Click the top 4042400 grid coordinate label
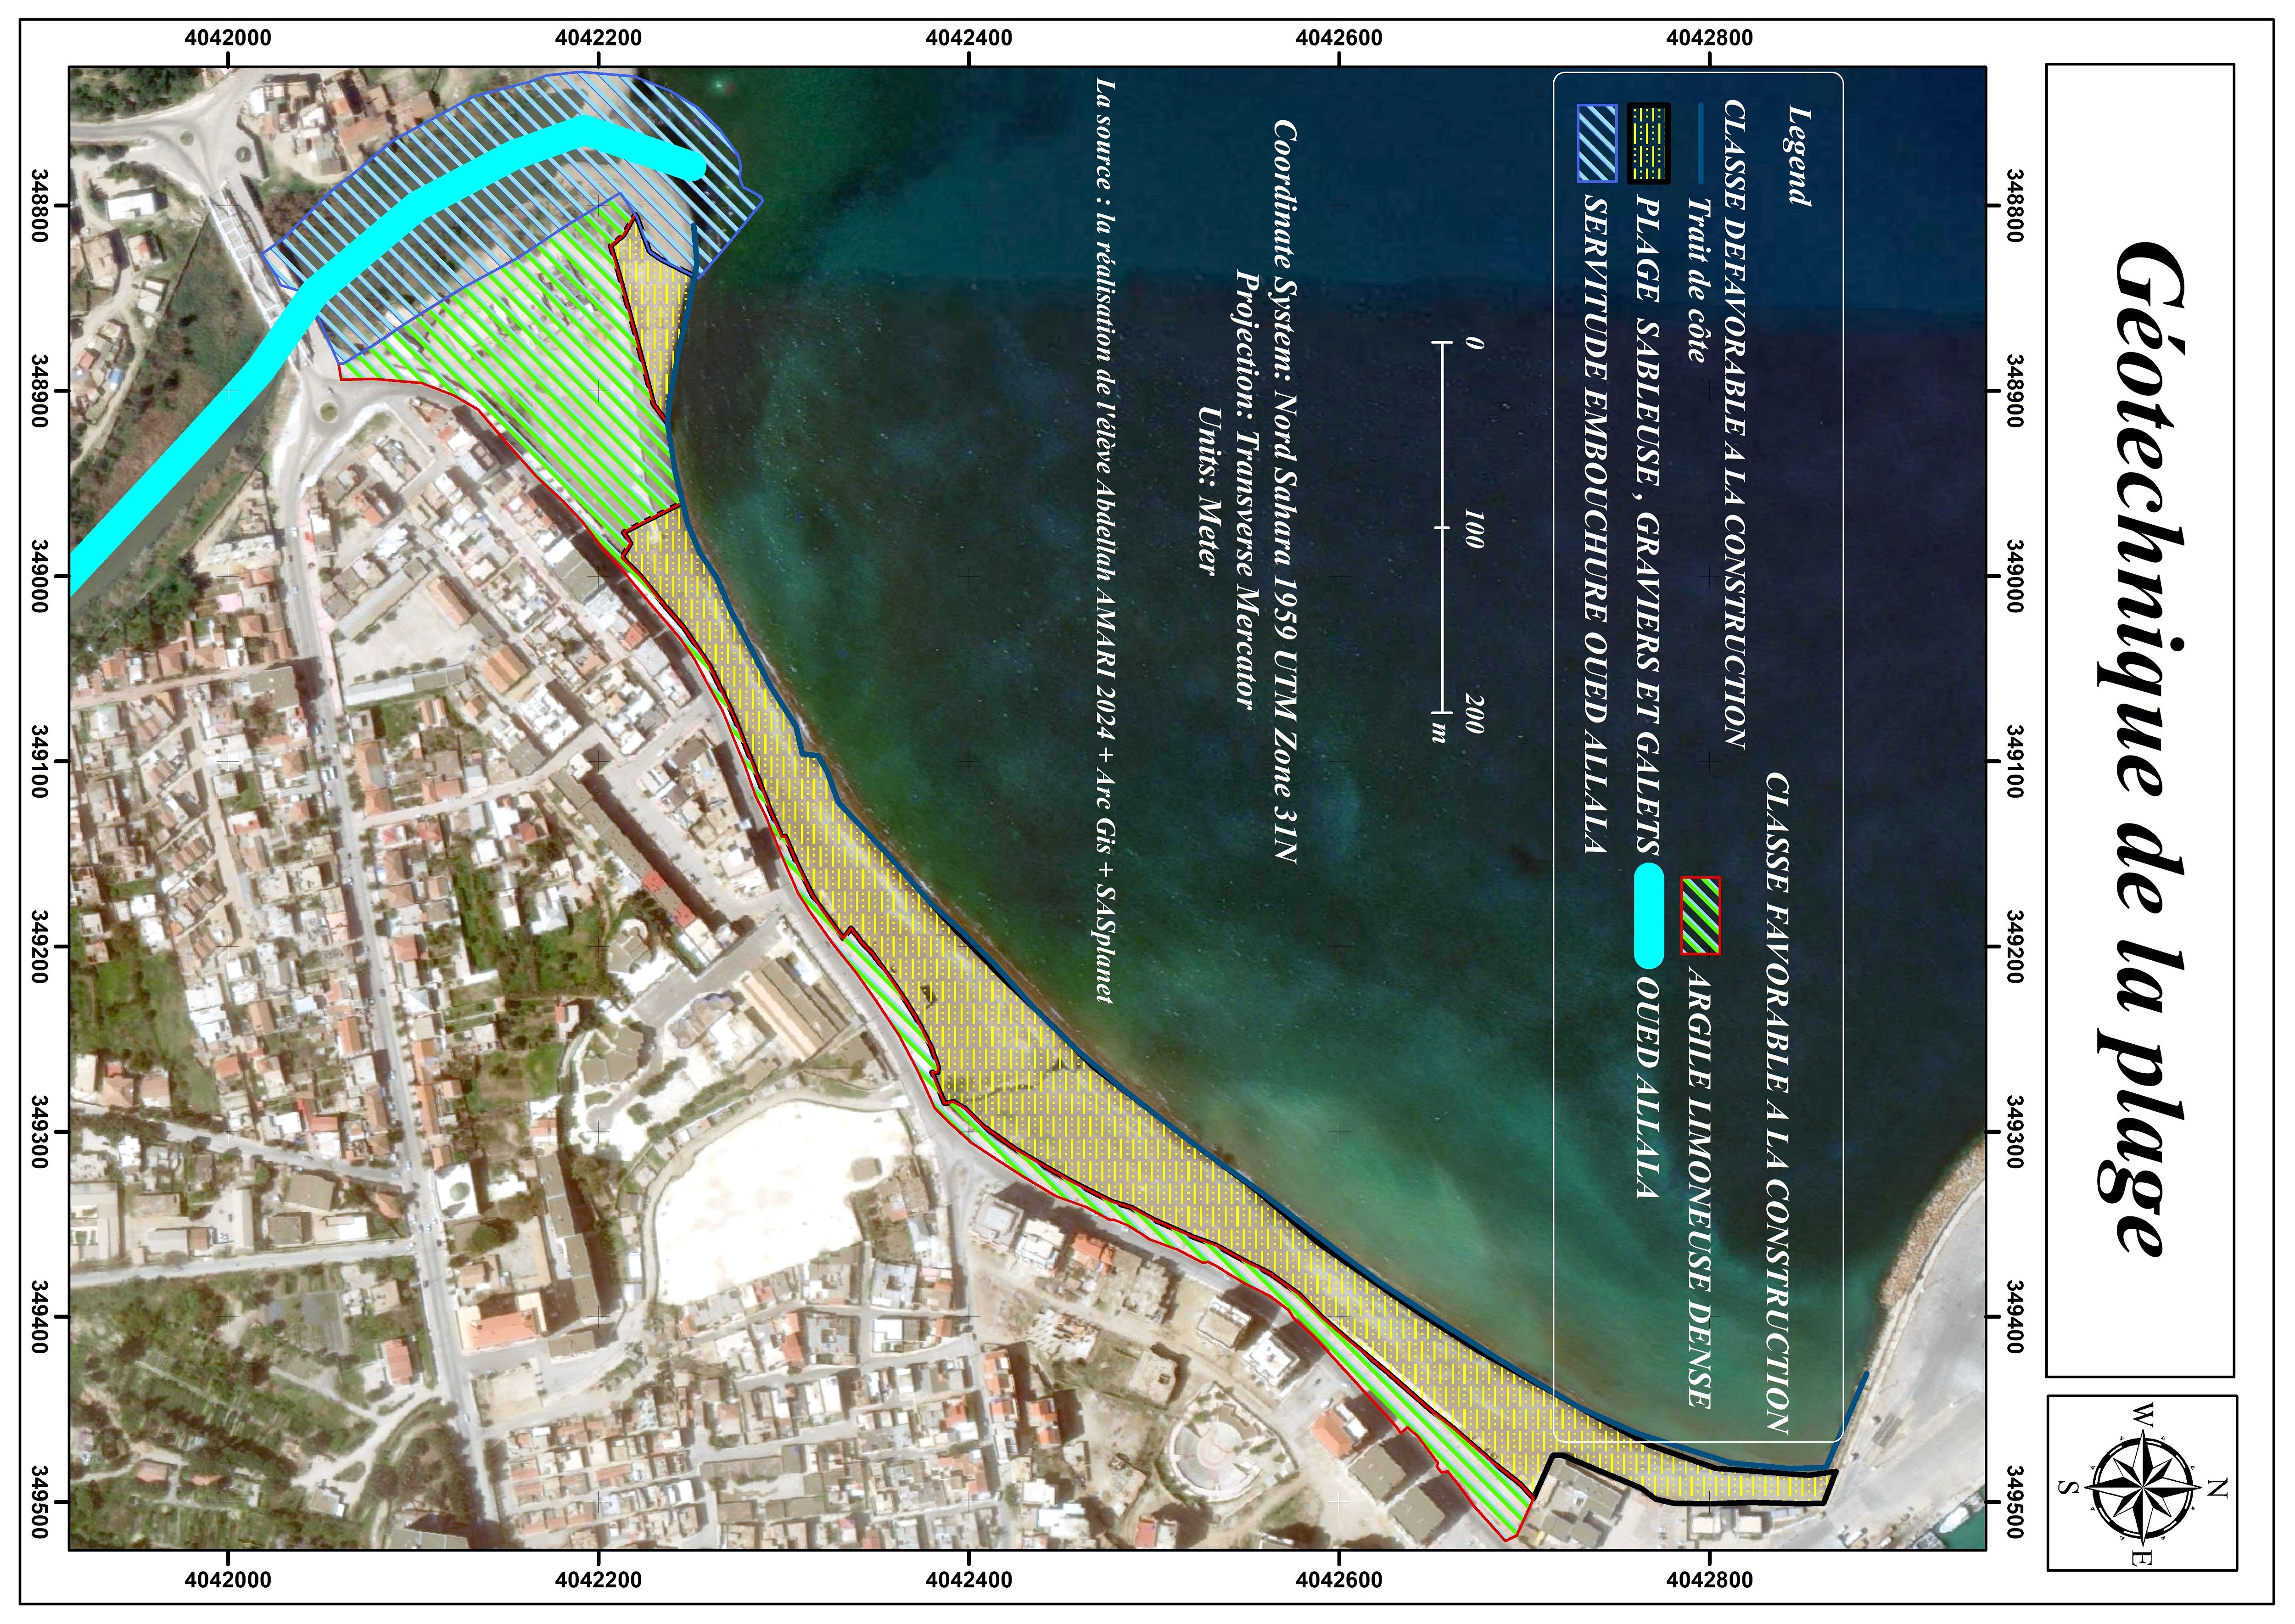Screen dimensions: 2295x1624 coord(968,39)
